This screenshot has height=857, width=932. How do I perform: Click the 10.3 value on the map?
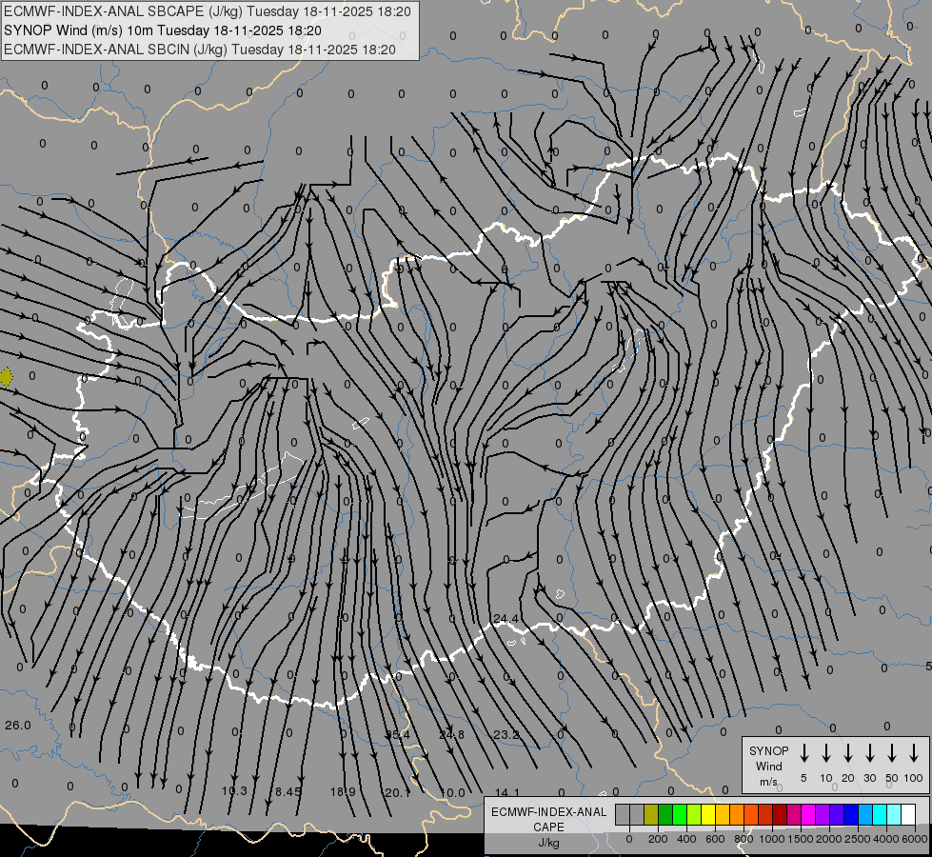click(x=234, y=791)
